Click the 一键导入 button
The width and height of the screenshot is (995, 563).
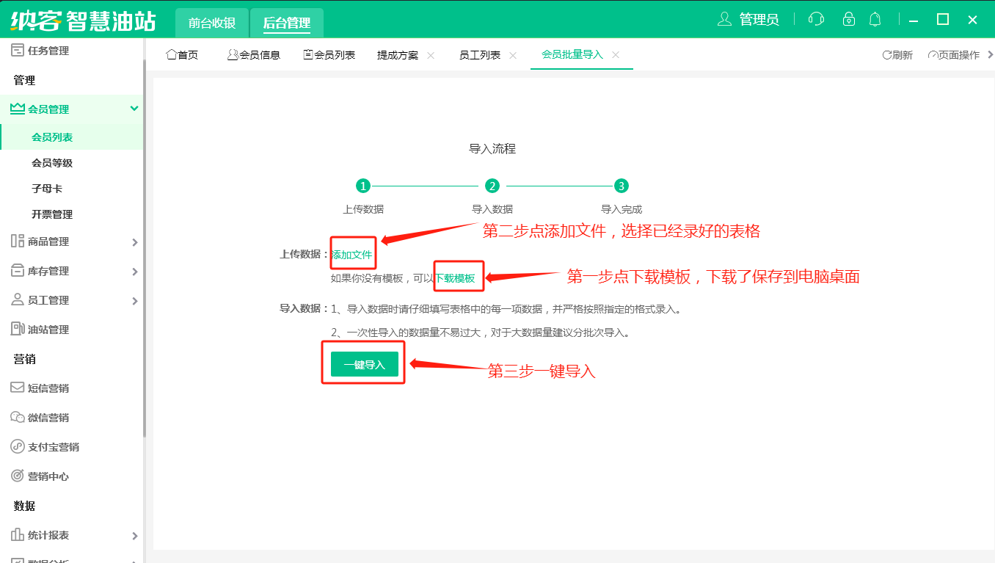[364, 365]
